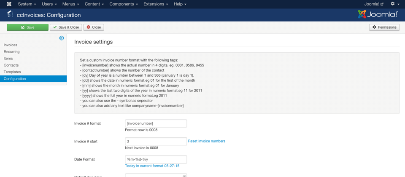Focus the Invoice # format input field
This screenshot has height=177, width=405.
pyautogui.click(x=156, y=123)
